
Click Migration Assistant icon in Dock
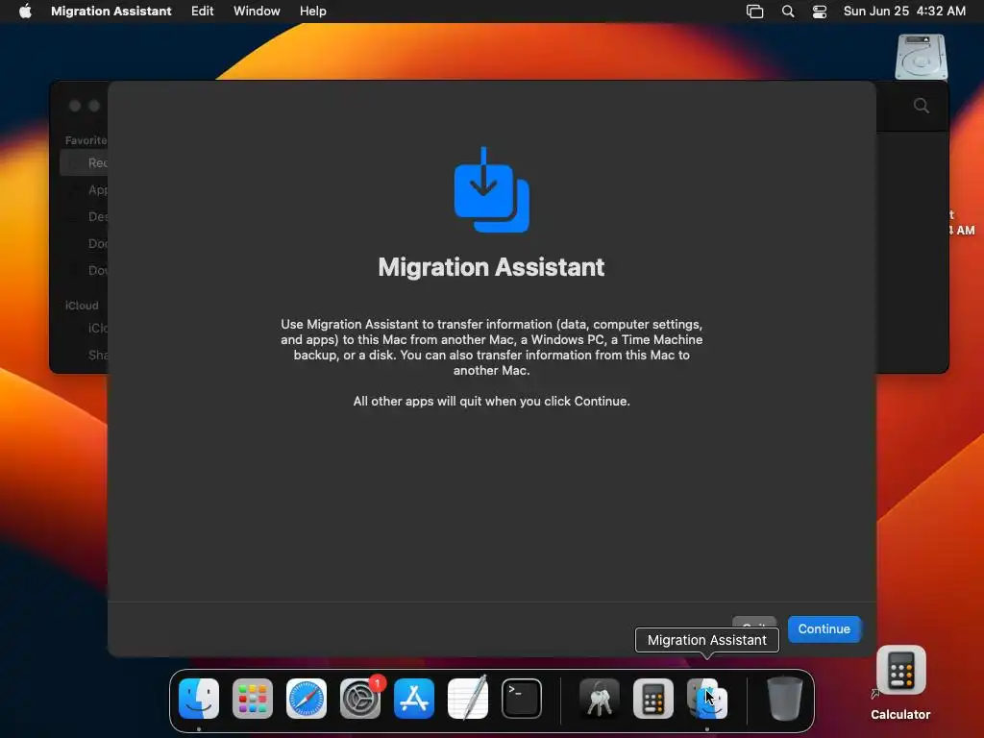coord(707,699)
